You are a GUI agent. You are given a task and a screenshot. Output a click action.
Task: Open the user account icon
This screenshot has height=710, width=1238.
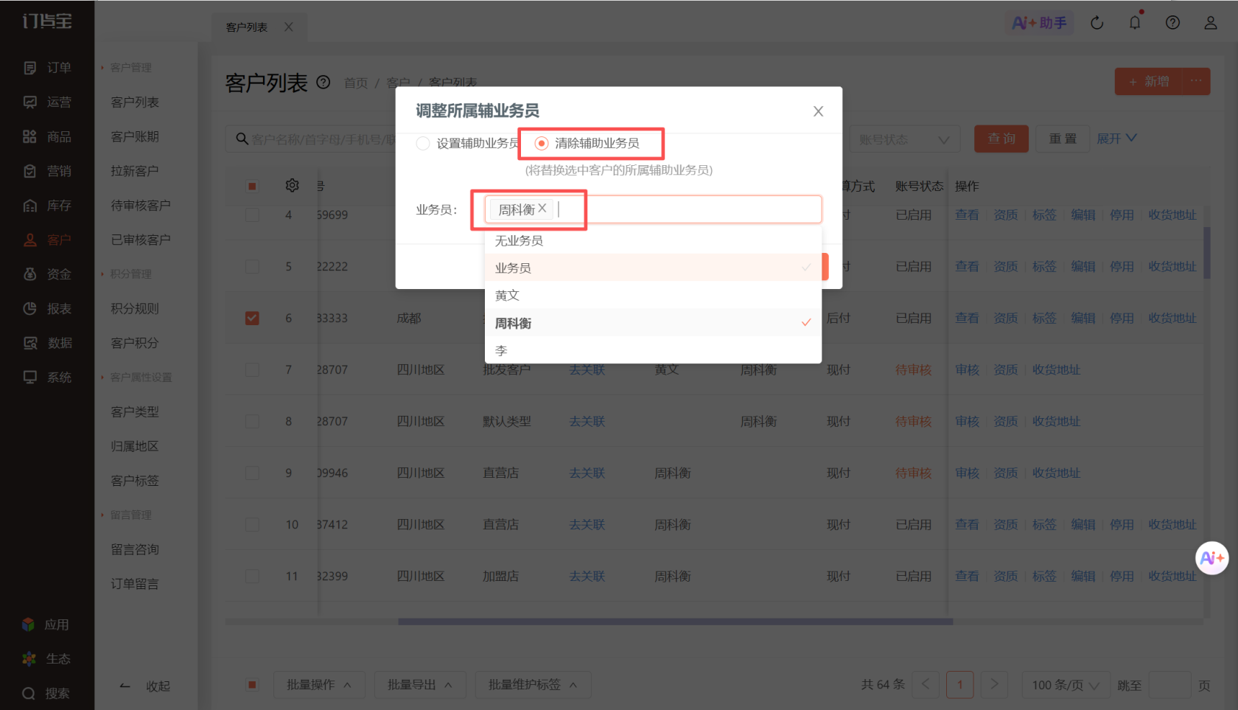click(1211, 23)
